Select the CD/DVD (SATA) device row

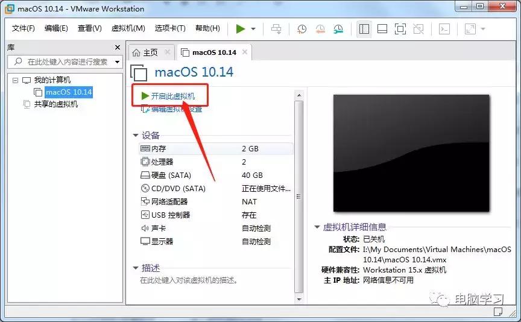[x=216, y=188]
